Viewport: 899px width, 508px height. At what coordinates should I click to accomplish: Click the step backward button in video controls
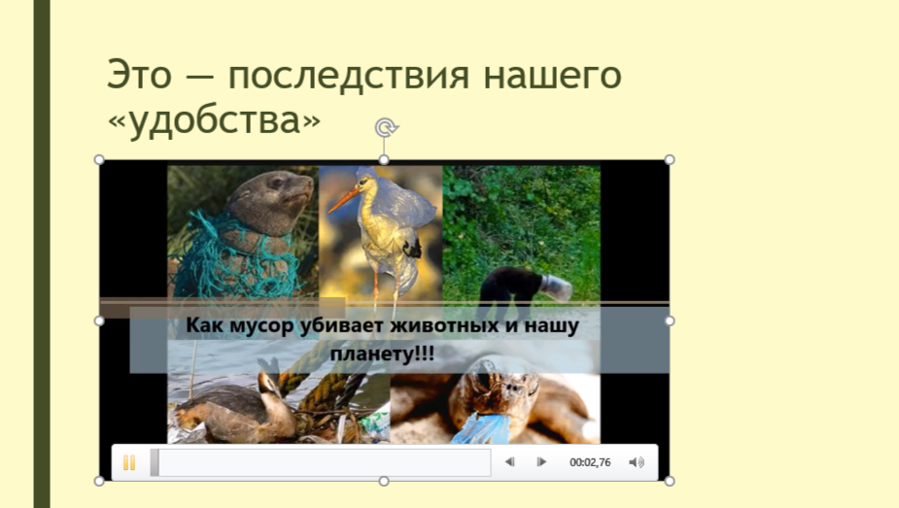coord(509,462)
